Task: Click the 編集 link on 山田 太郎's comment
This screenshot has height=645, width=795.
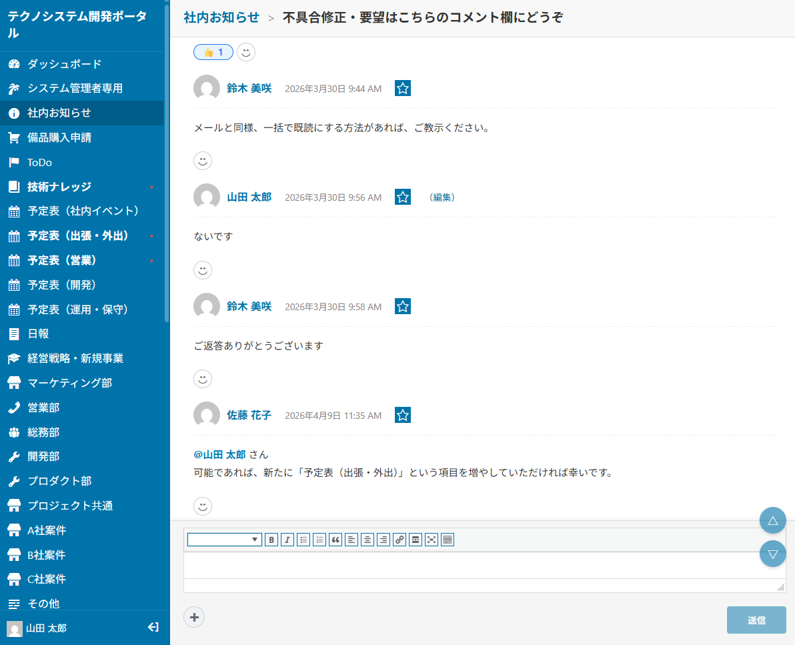Action: [443, 197]
